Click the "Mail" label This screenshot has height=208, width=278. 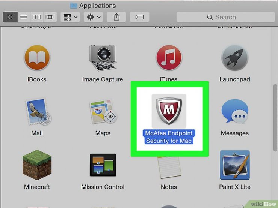(x=37, y=133)
